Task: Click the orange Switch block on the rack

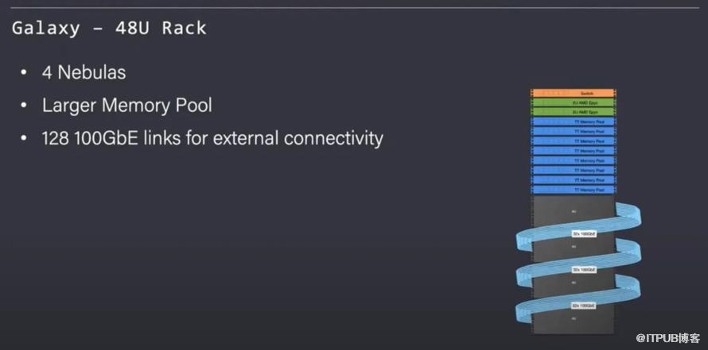Action: coord(574,93)
